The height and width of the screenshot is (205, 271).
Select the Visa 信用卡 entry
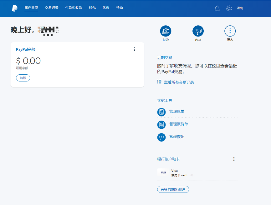[x=197, y=173]
